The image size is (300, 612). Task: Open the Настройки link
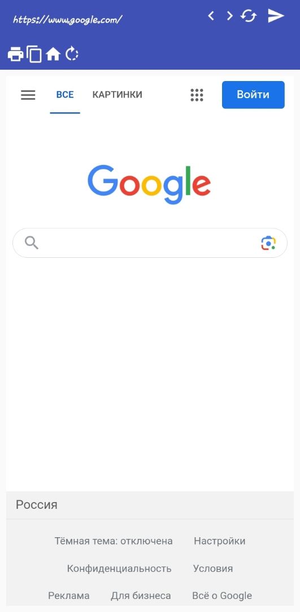pos(219,541)
